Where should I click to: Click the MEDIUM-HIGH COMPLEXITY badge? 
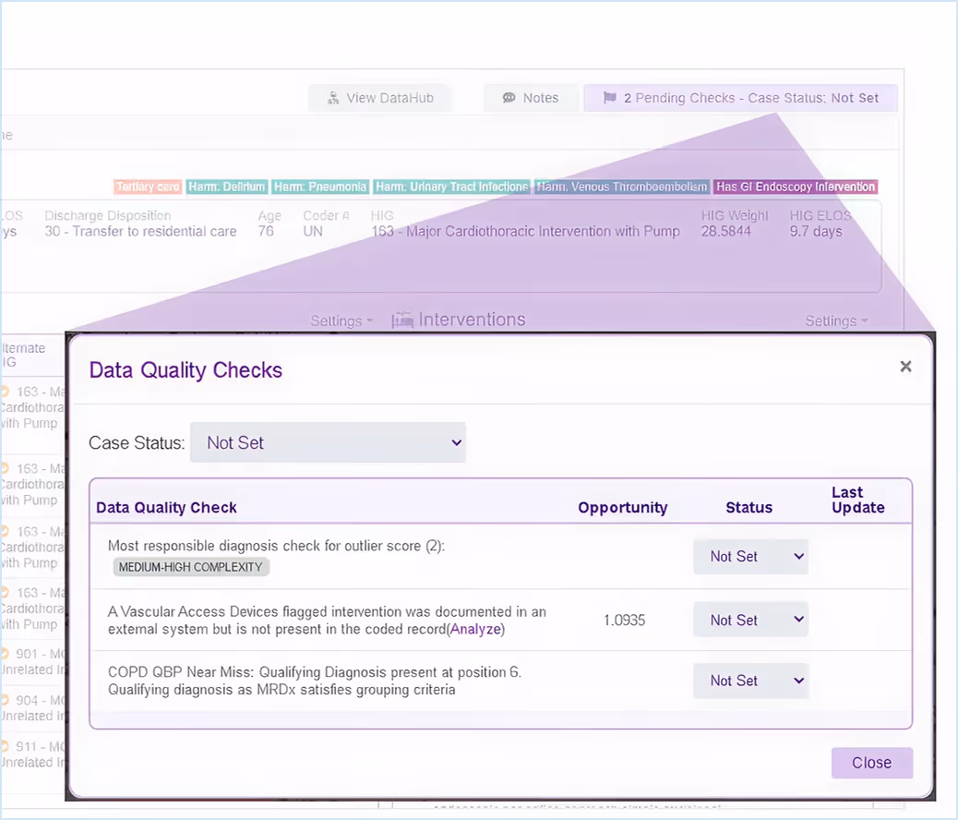coord(191,567)
